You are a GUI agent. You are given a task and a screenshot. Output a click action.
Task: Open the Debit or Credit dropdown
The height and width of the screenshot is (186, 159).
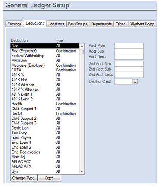point(135,82)
